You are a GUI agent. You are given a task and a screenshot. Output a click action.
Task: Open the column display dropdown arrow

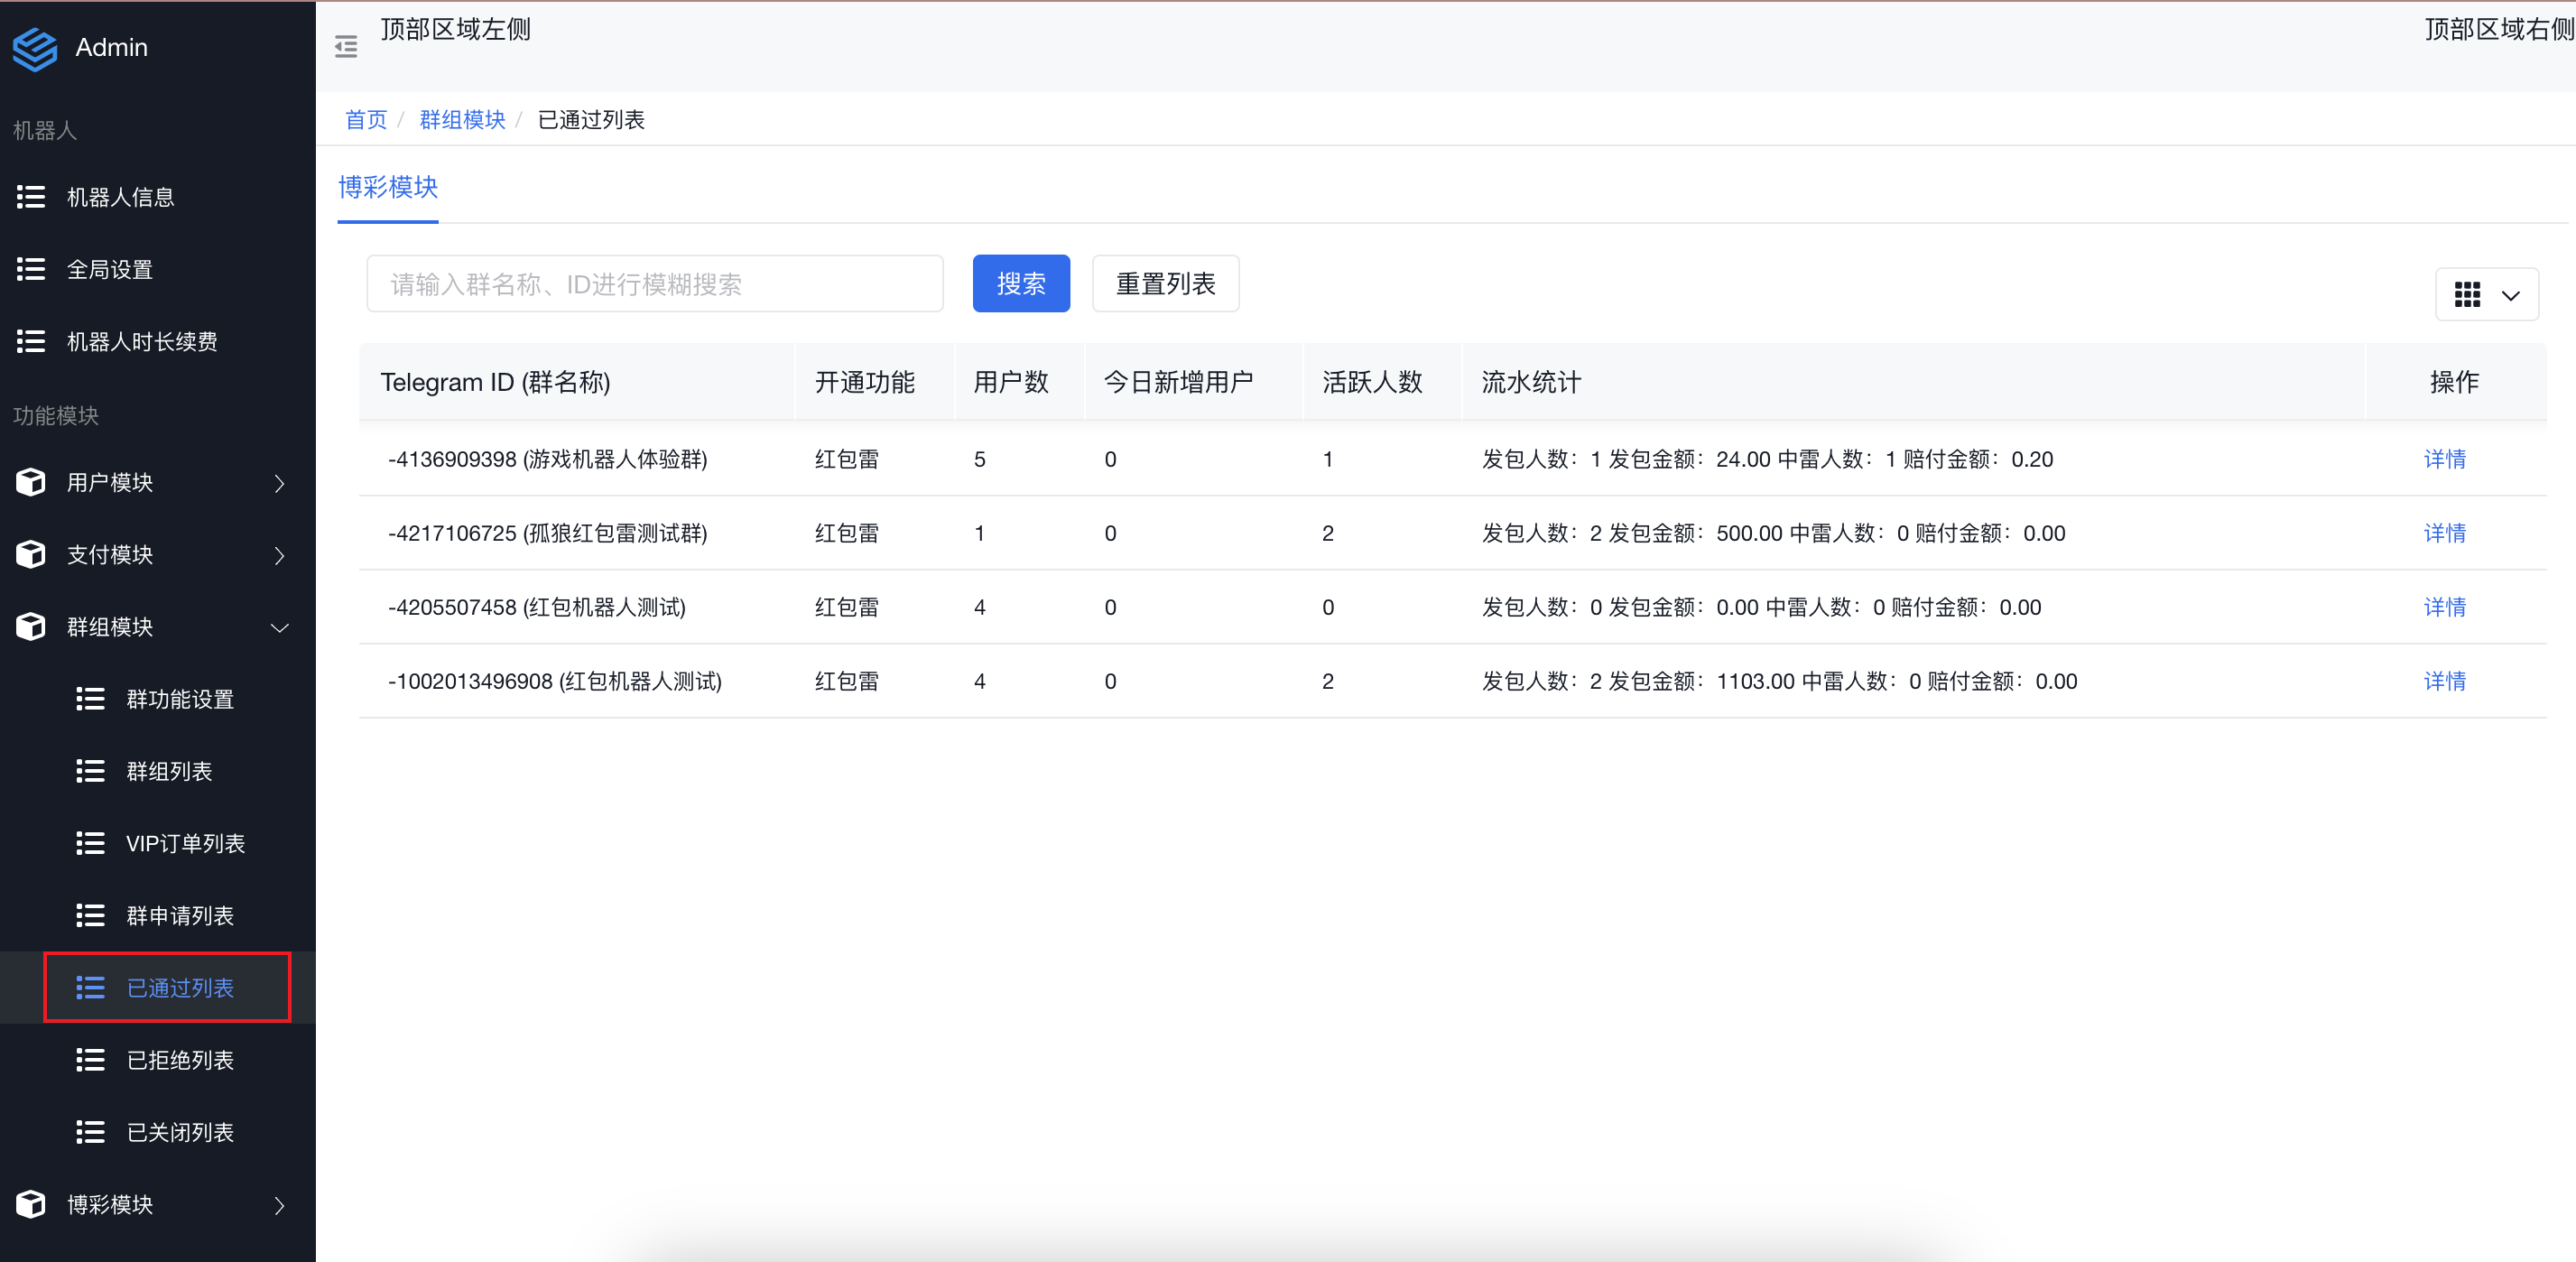pyautogui.click(x=2510, y=295)
